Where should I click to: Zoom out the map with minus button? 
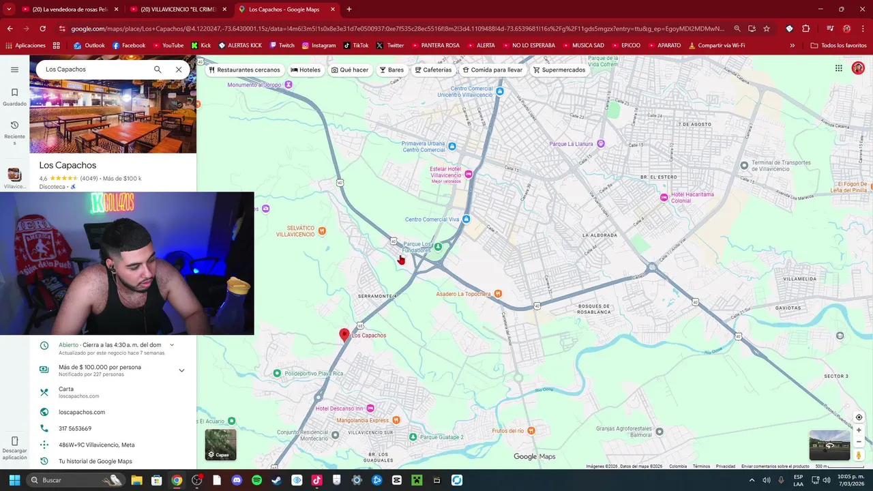[859, 442]
